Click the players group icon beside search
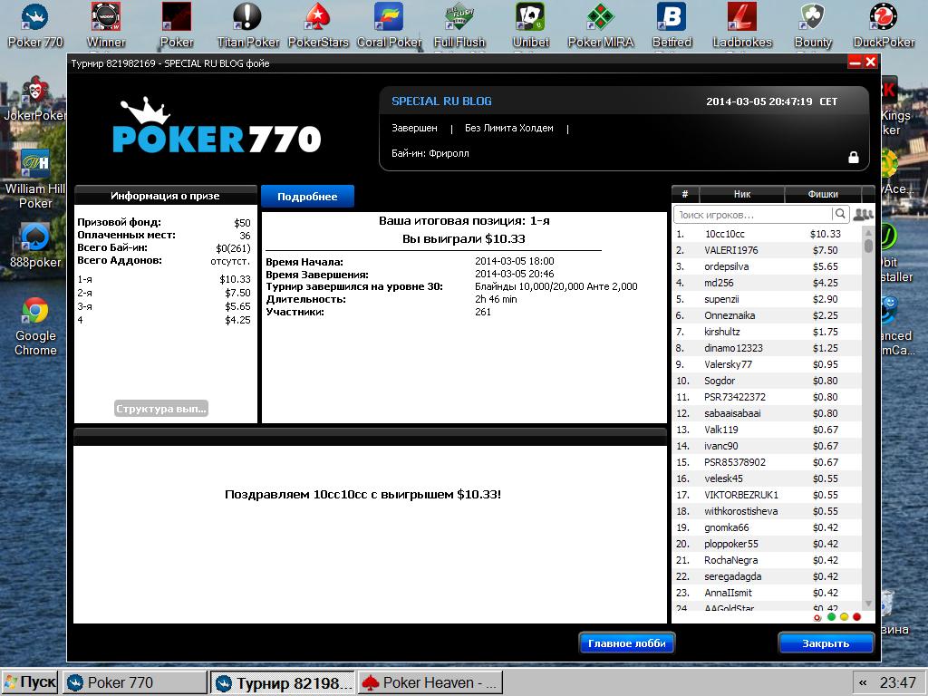The height and width of the screenshot is (696, 928). [864, 214]
